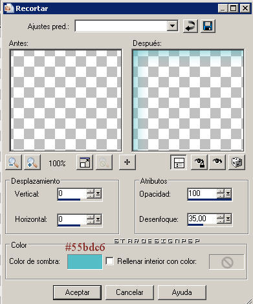Image resolution: width=253 pixels, height=304 pixels.
Task: Click the proof eye icon
Action: coord(217,162)
